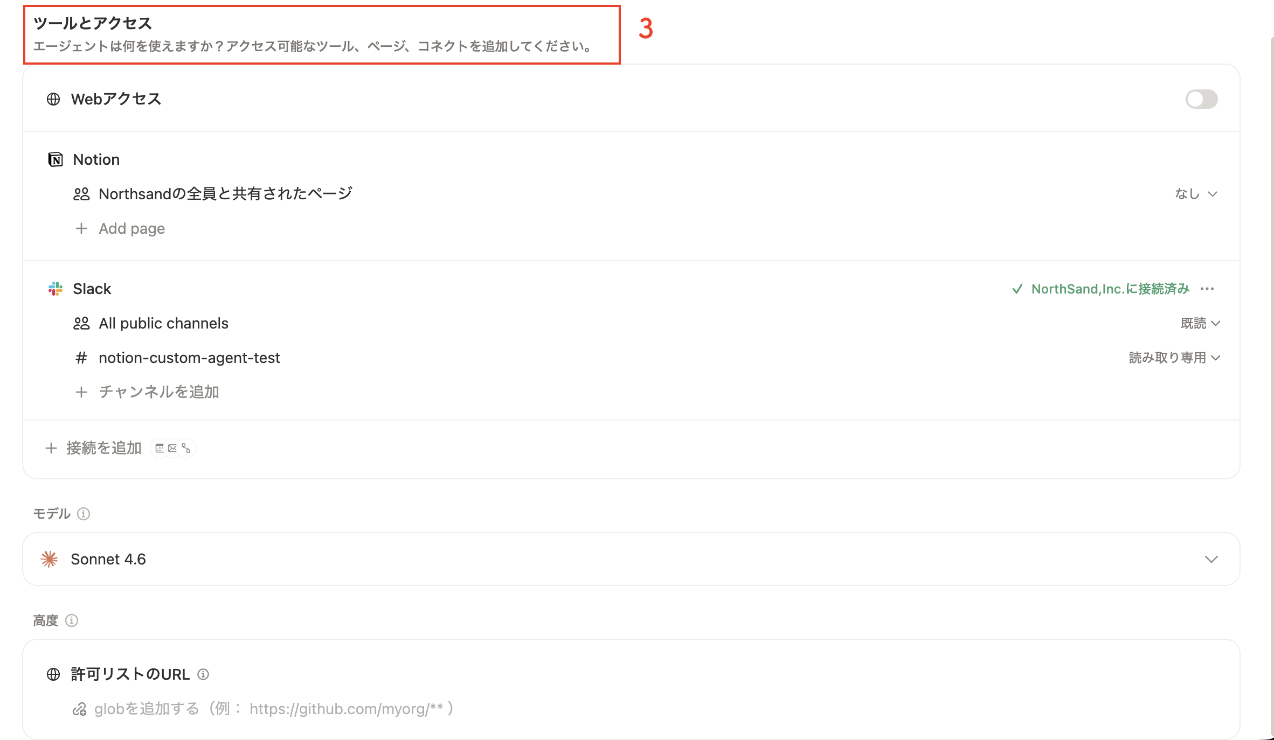Click 接続を追加 button
Viewport: 1274px width, 740px height.
click(103, 448)
